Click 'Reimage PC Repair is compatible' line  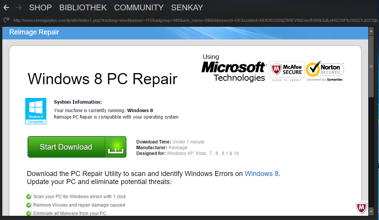(116, 117)
